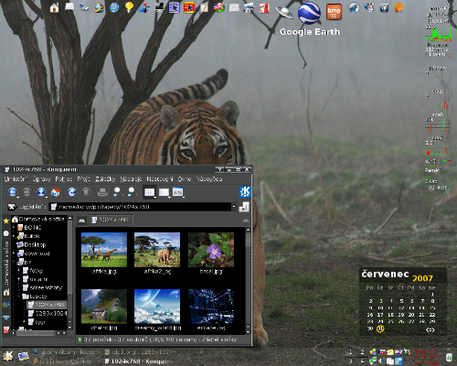This screenshot has width=457, height=366.
Task: Click the zoom in magnifier icon
Action: point(118,192)
